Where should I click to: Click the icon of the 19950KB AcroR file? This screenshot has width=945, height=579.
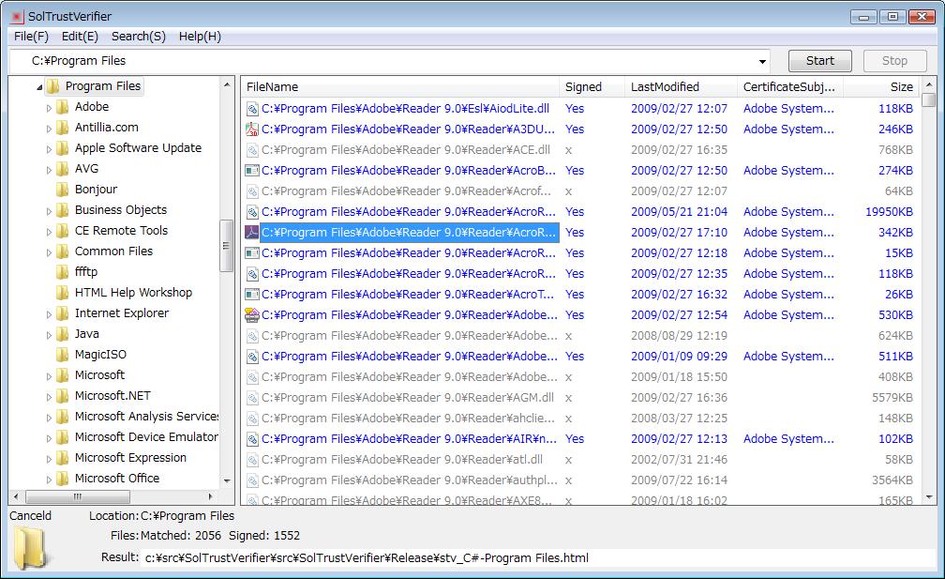[252, 212]
